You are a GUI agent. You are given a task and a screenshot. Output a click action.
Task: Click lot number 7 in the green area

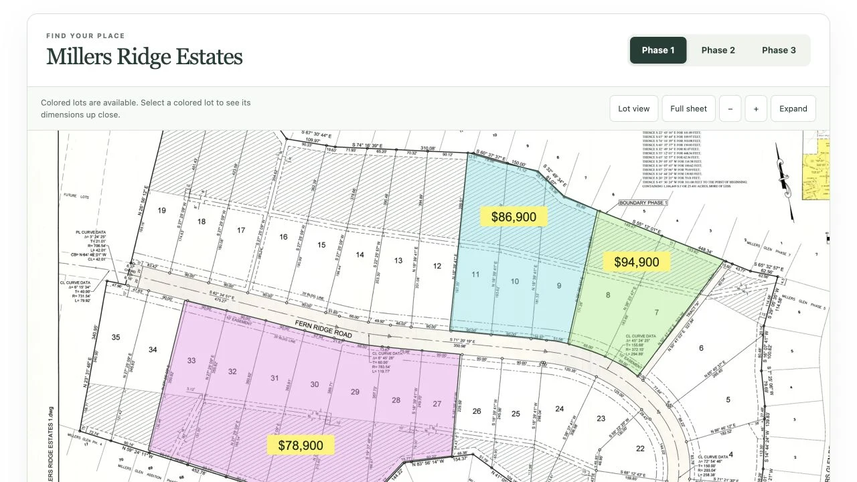pos(657,313)
